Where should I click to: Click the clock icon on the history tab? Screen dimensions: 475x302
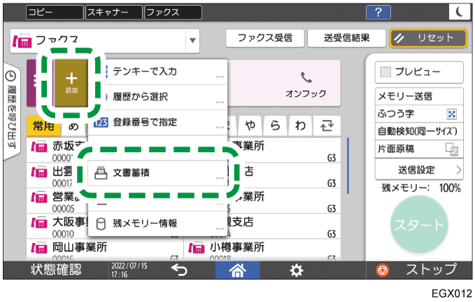point(10,76)
